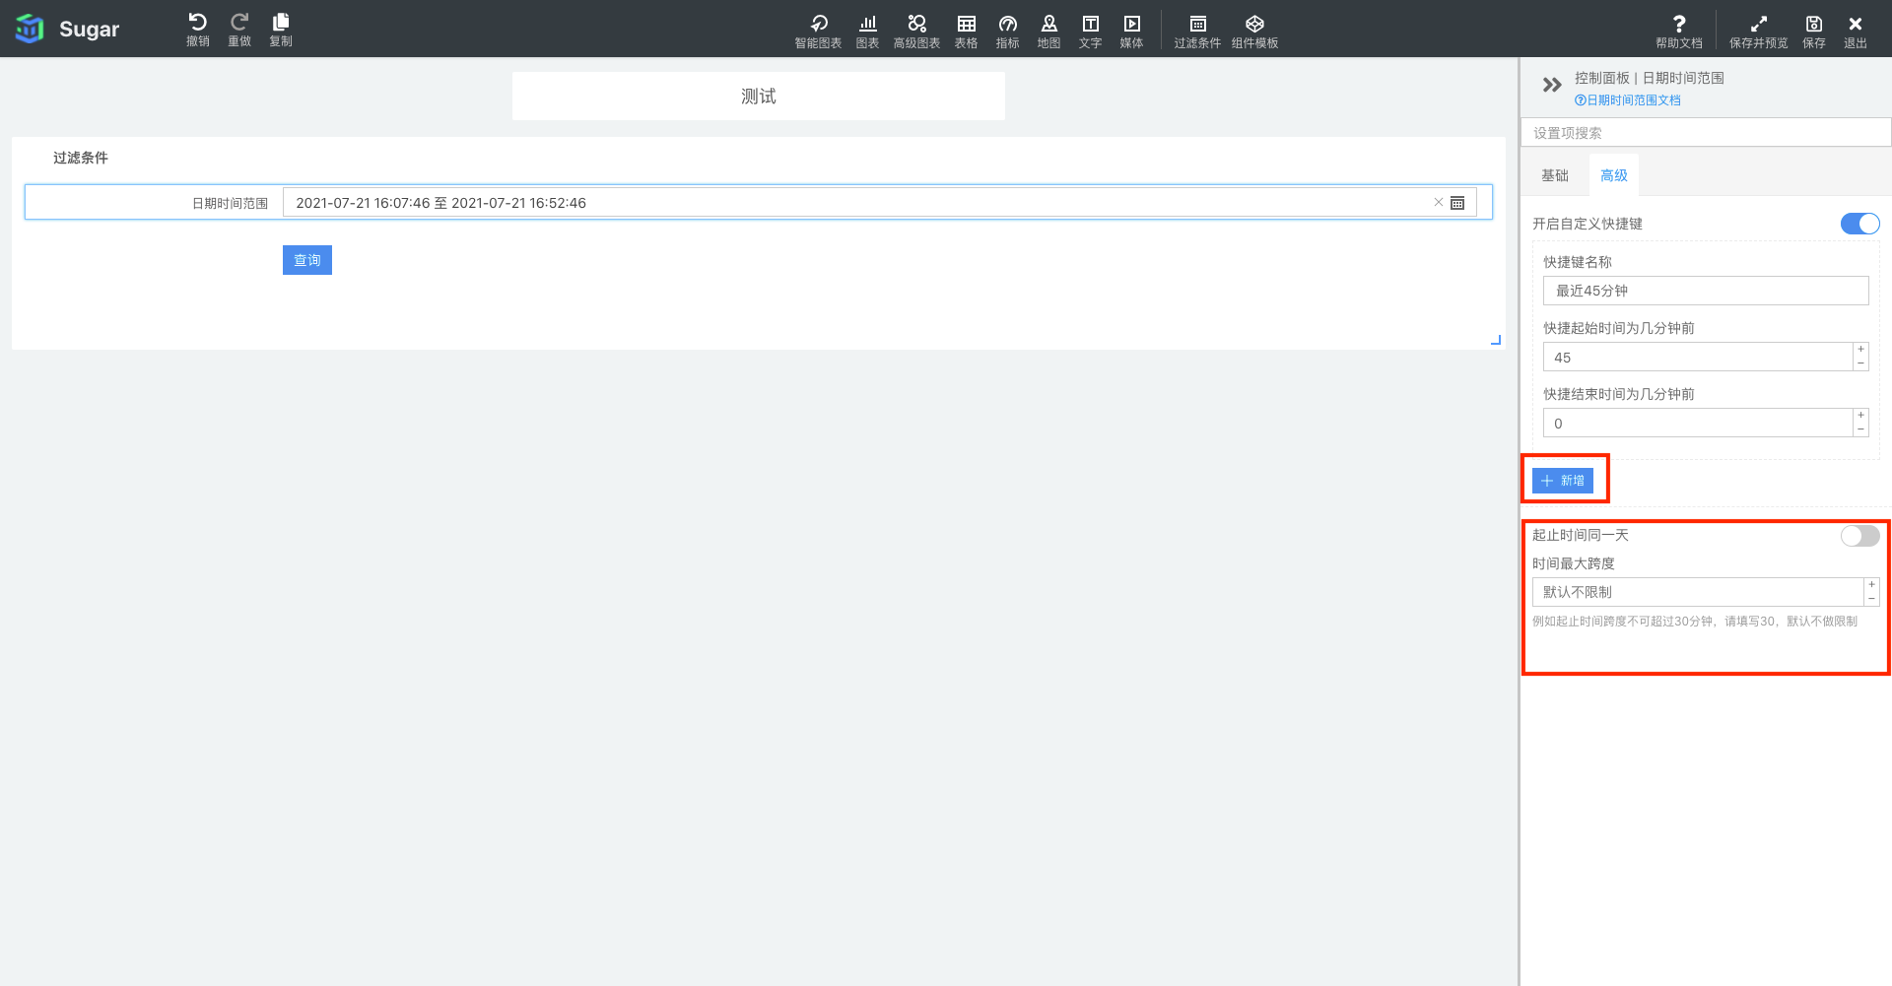This screenshot has height=986, width=1892.
Task: Click the settings search (设置项搜索) field
Action: click(x=1705, y=133)
